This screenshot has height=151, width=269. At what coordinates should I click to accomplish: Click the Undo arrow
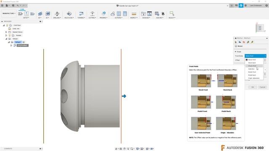pos(18,5)
